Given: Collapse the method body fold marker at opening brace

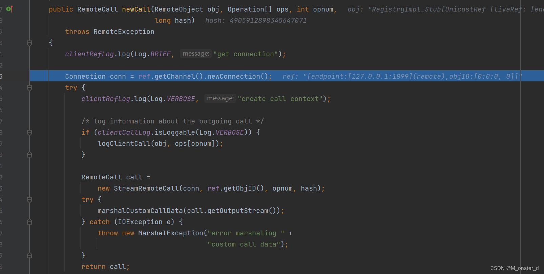Looking at the screenshot, I should [x=29, y=43].
